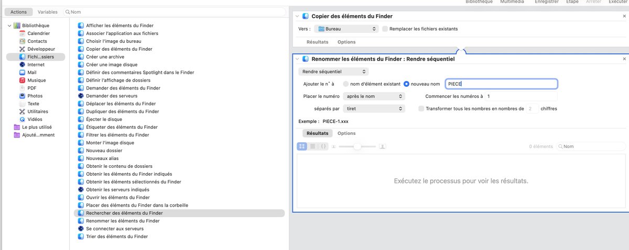Screen dimensions: 629x250
Task: Select action Demander des serveurs
Action: [112, 96]
